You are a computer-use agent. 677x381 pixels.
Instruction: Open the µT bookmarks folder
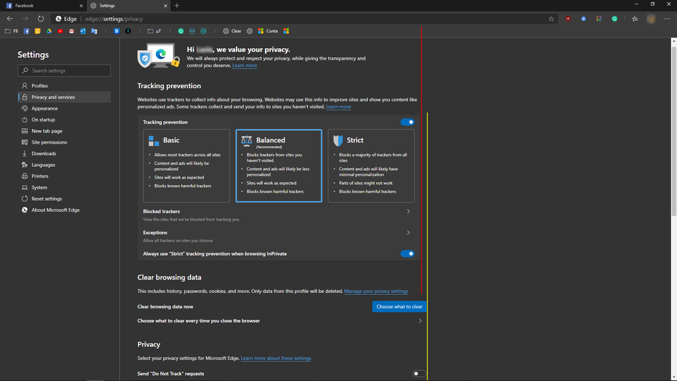pyautogui.click(x=155, y=31)
